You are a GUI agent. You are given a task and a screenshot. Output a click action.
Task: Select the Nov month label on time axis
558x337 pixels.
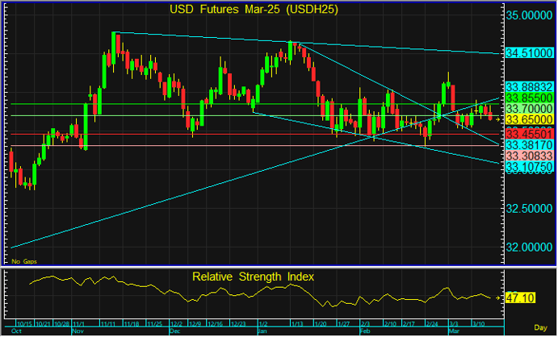[78, 331]
